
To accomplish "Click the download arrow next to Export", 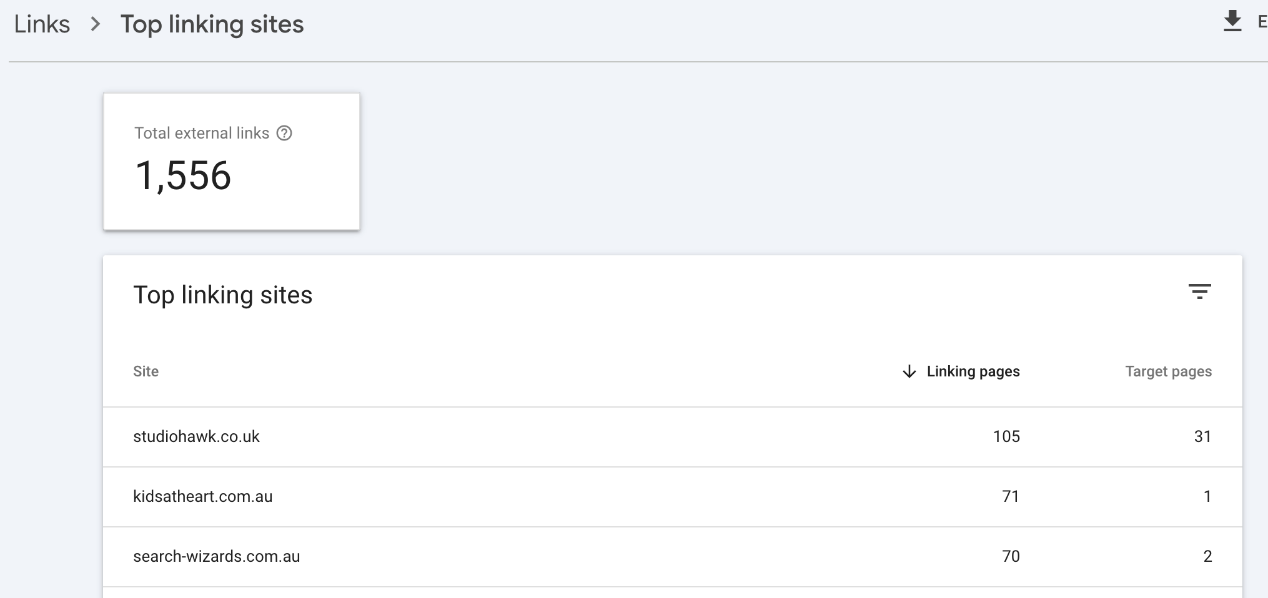I will pyautogui.click(x=1232, y=21).
